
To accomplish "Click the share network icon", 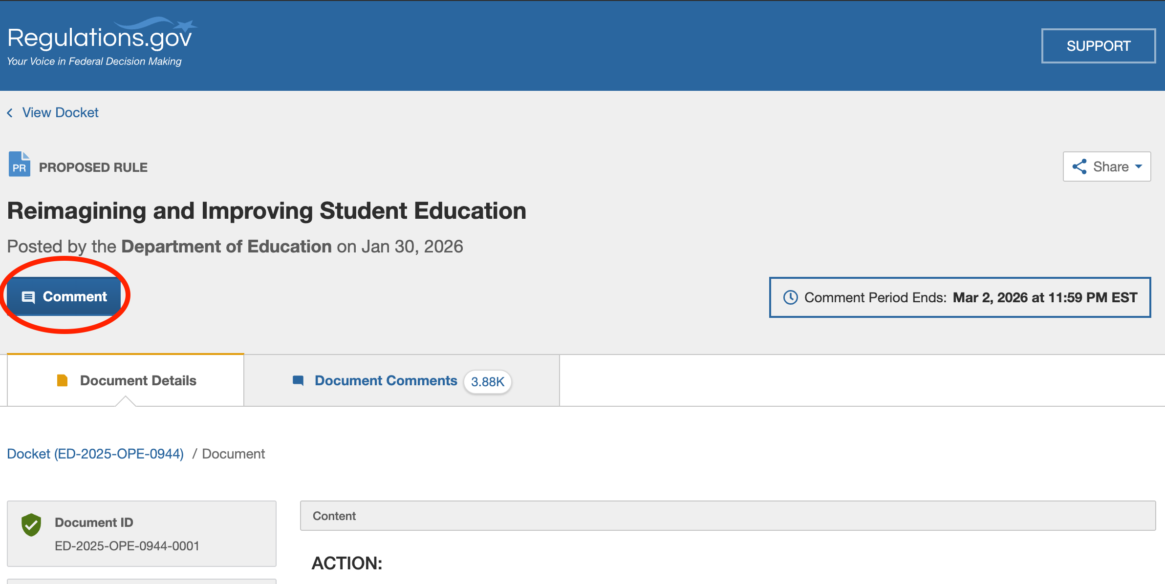I will 1079,167.
